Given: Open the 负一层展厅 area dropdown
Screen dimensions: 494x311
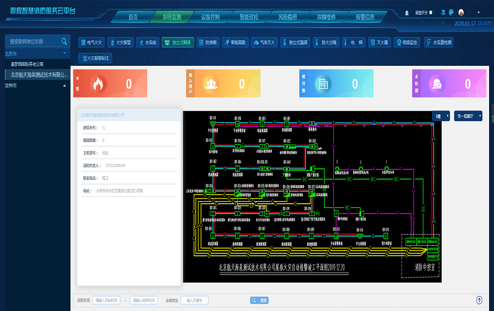Looking at the screenshot, I should [x=468, y=116].
